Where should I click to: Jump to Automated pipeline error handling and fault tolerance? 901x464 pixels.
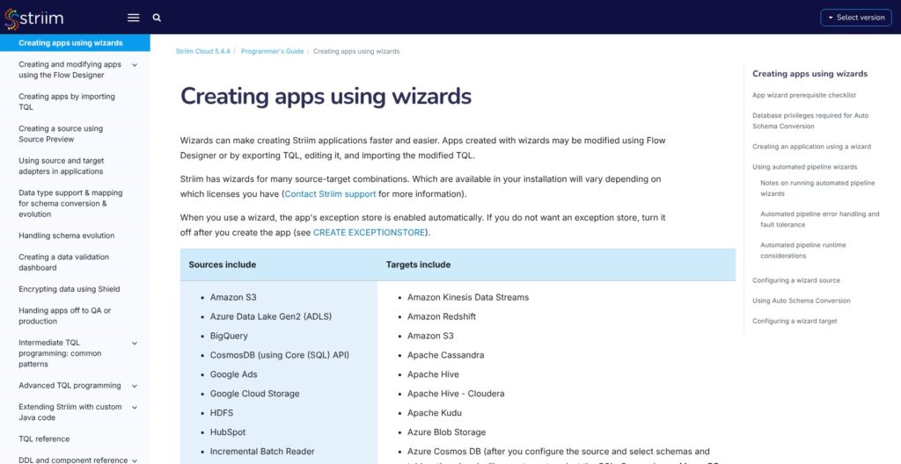point(820,220)
